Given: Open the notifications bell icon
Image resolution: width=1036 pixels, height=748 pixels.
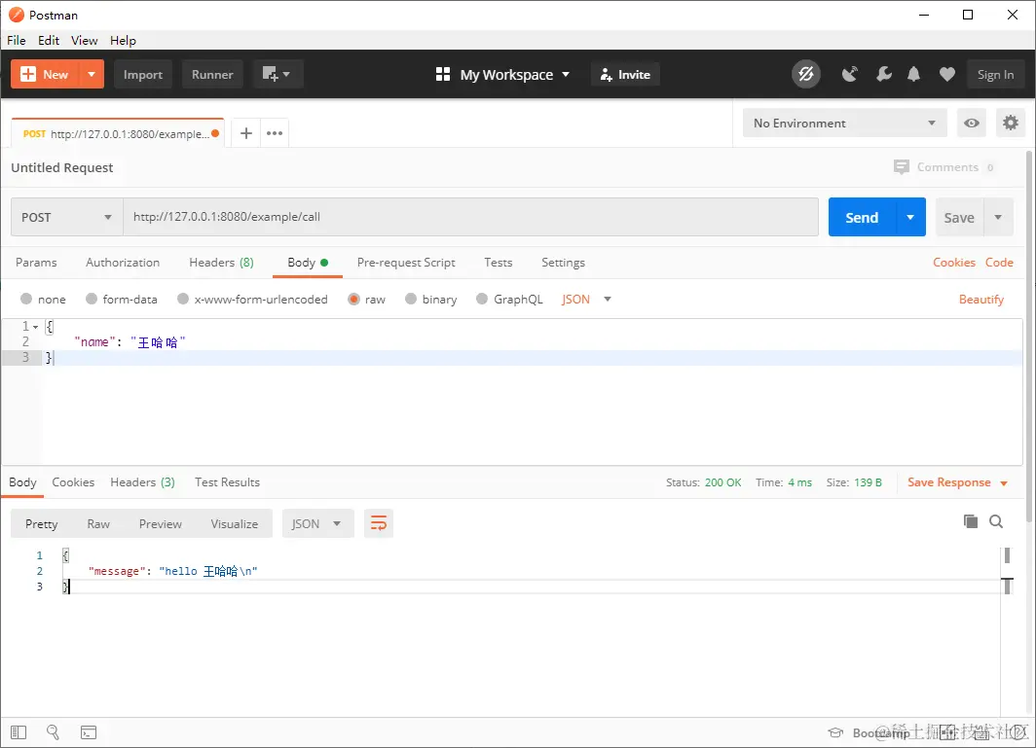Looking at the screenshot, I should pos(913,75).
